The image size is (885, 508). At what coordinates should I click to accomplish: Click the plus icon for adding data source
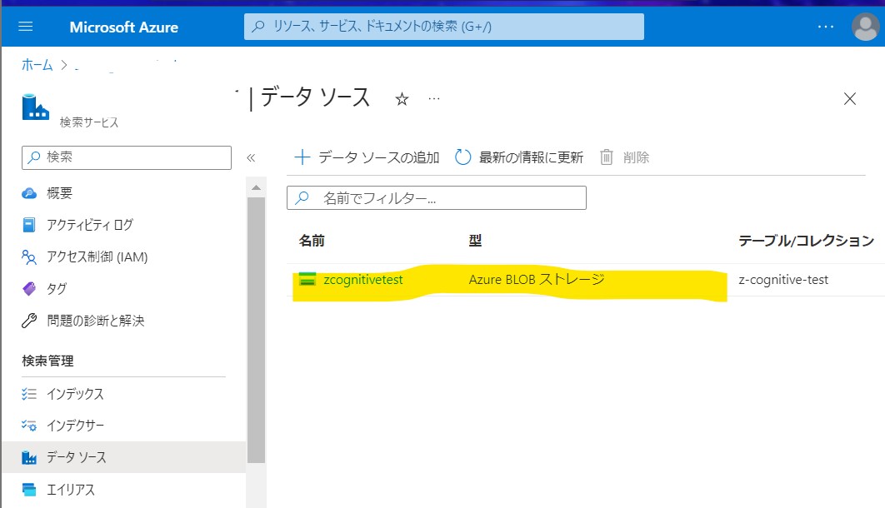pos(302,157)
